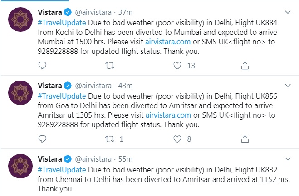The image size is (299, 196).
Task: Share the UK856 Amritsar diversion tweet
Action: click(245, 139)
